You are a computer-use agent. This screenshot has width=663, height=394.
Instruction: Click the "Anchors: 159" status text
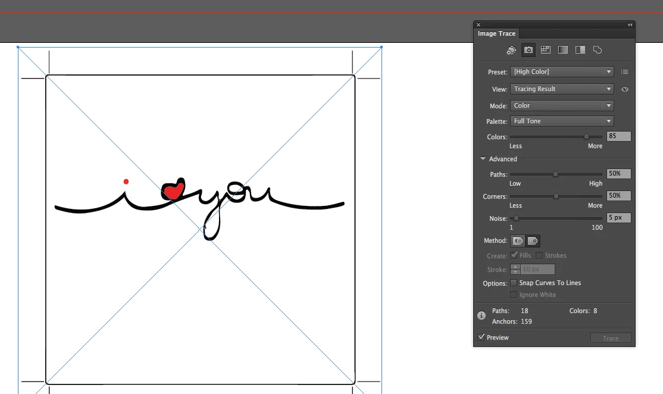(512, 322)
